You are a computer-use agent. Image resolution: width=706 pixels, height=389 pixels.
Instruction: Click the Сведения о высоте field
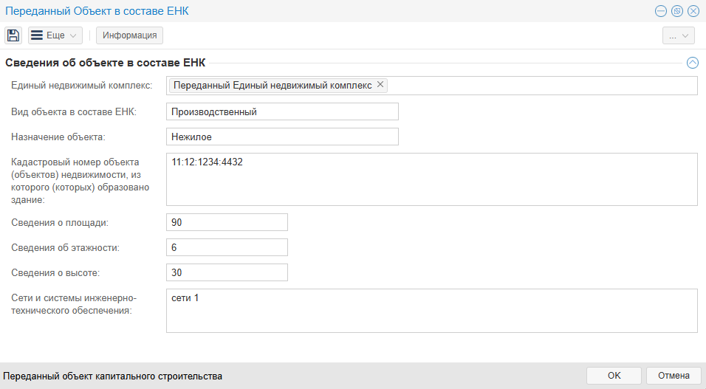[x=227, y=272]
